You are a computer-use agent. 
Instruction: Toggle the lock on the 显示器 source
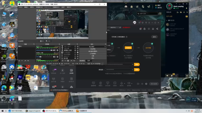click(78, 58)
